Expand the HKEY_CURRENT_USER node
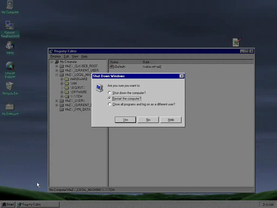The height and width of the screenshot is (208, 277). [57, 70]
